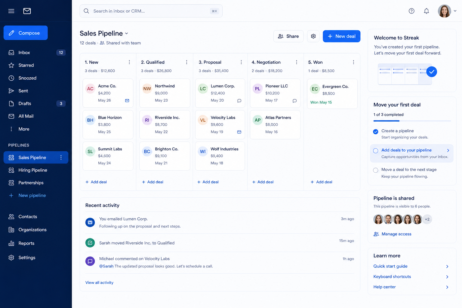Click the Settings gear icon in sidebar
This screenshot has height=308, width=462.
point(11,257)
